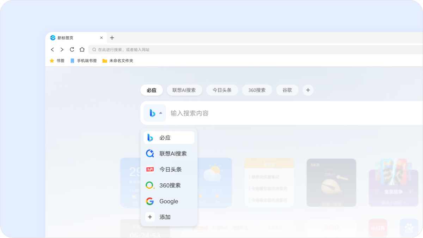
Task: Open the home page icon
Action: tap(82, 49)
